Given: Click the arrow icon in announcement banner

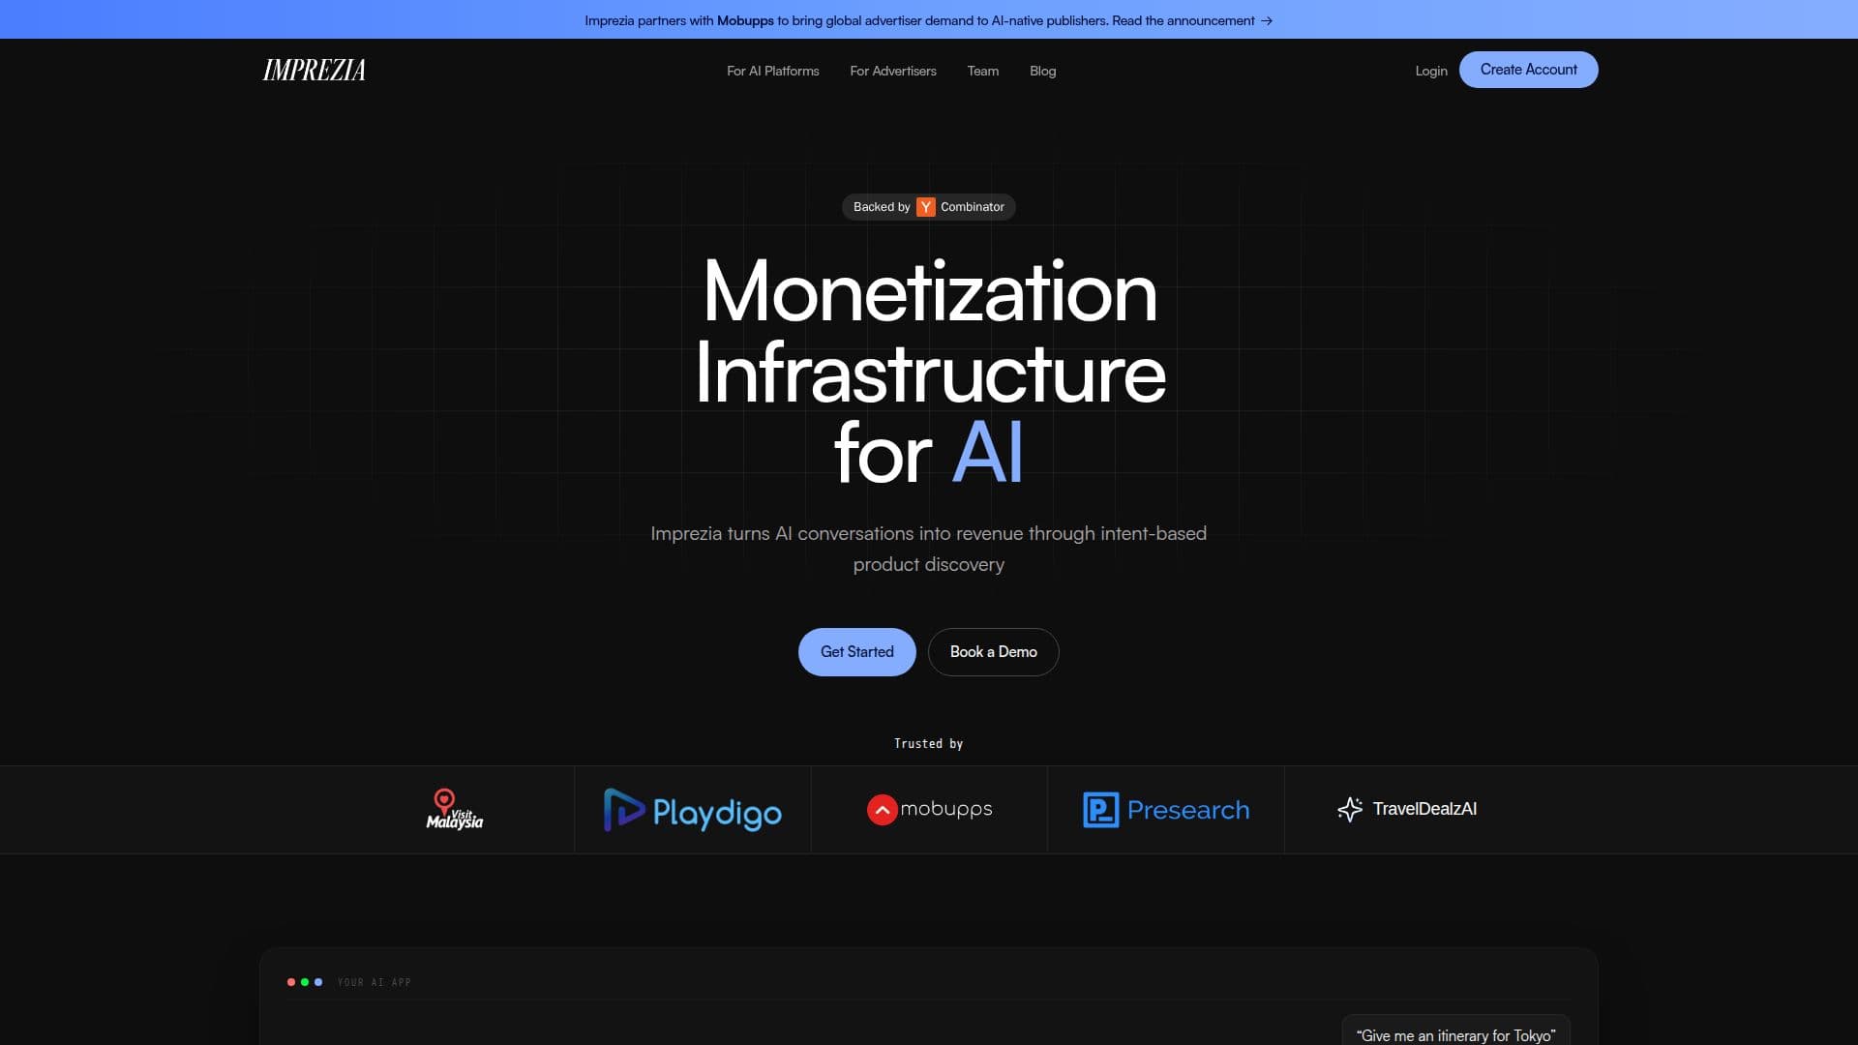Looking at the screenshot, I should pos(1267,20).
